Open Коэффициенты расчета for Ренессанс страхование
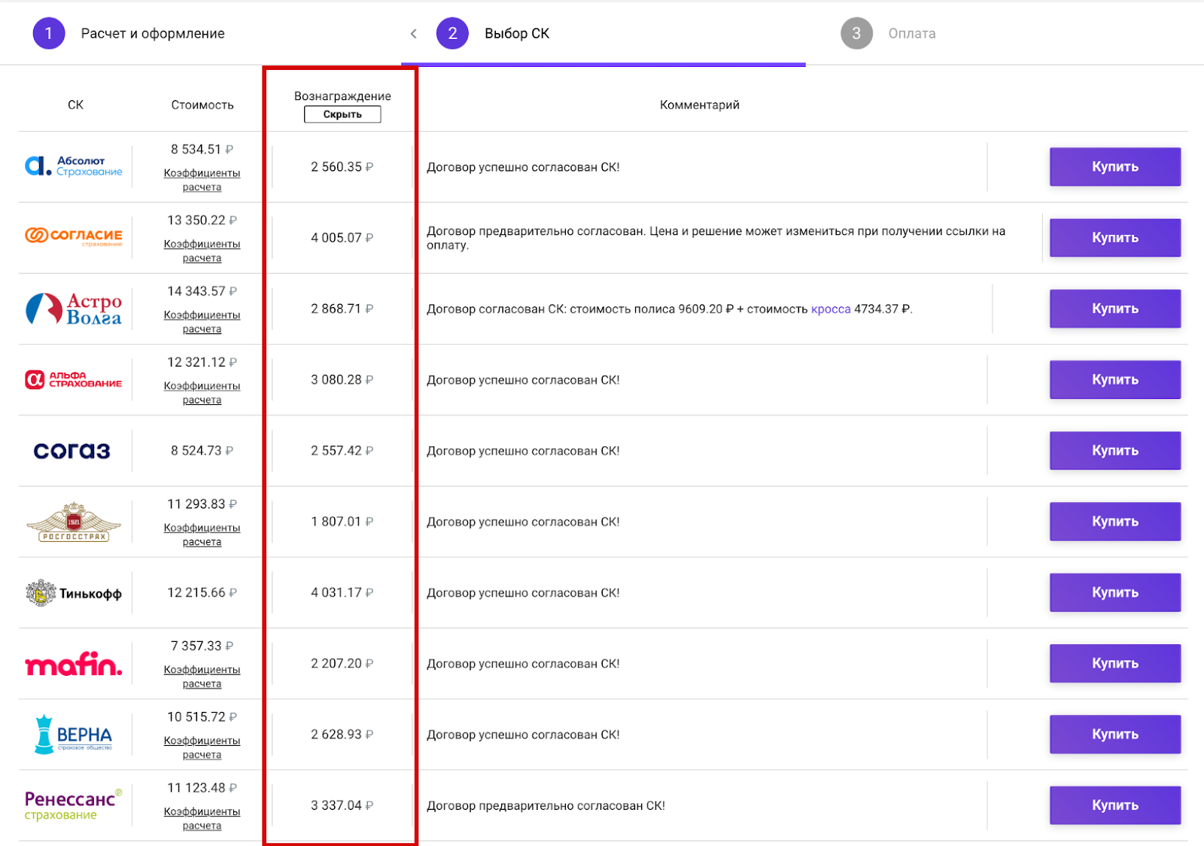The height and width of the screenshot is (846, 1204). click(202, 818)
